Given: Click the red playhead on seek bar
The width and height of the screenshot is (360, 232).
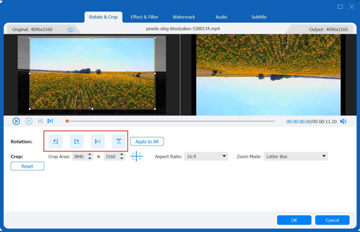Looking at the screenshot, I should coord(67,121).
